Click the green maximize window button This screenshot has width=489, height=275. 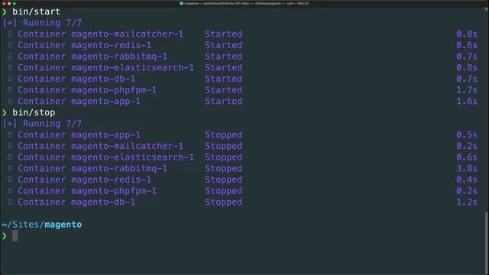tap(14, 3)
